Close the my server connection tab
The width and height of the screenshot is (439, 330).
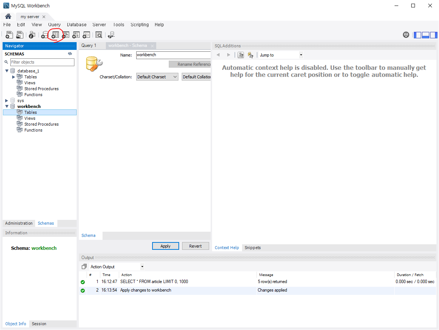[x=44, y=17]
